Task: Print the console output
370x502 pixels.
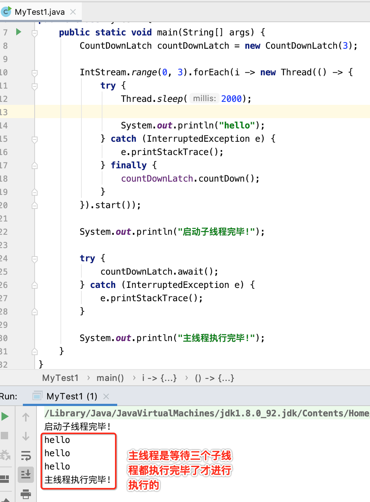Action: pos(26,495)
